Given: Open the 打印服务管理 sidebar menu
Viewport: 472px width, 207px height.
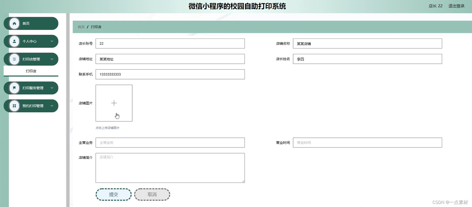Looking at the screenshot, I should (31, 88).
